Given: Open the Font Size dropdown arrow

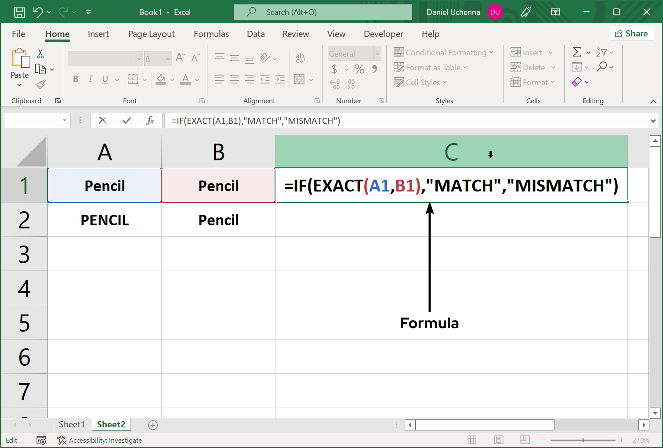Looking at the screenshot, I should (168, 58).
